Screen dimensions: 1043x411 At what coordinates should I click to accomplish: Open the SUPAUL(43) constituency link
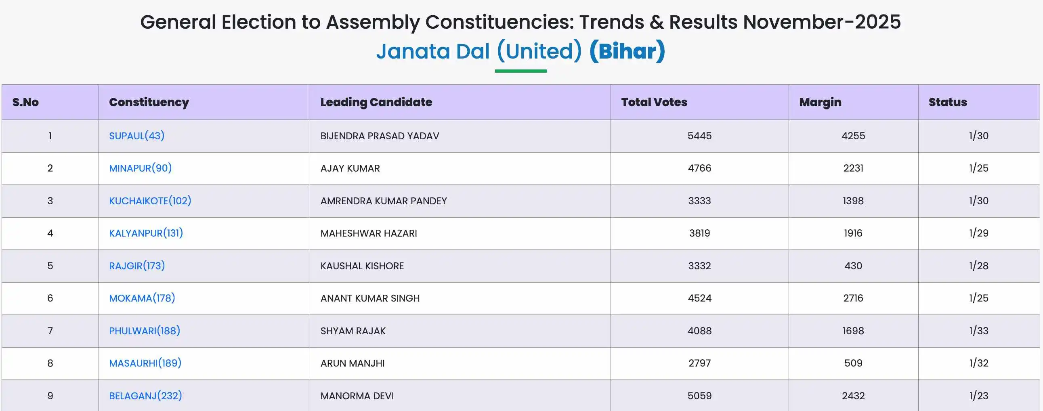(x=136, y=136)
